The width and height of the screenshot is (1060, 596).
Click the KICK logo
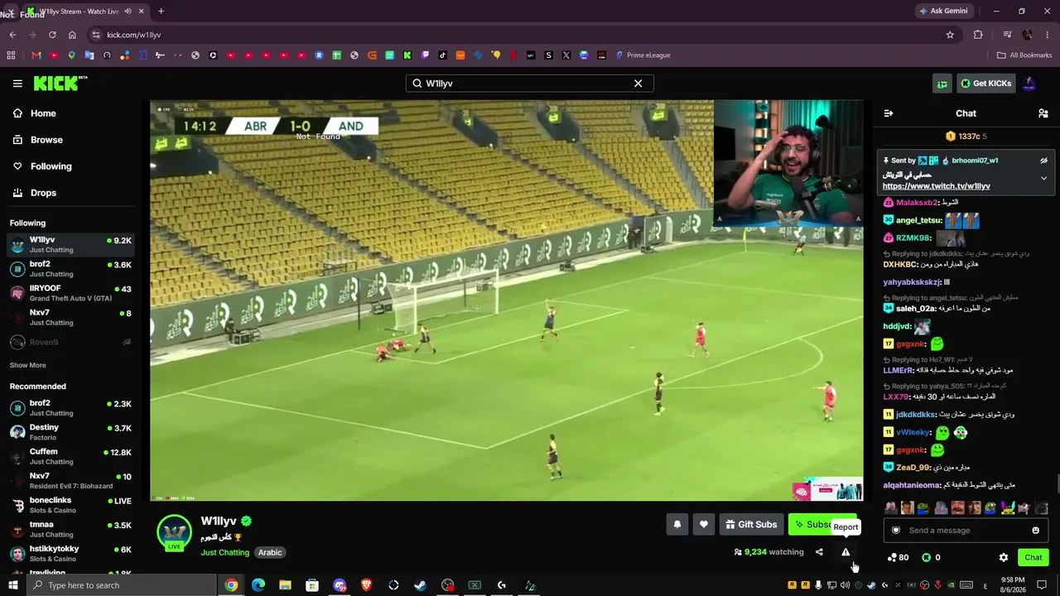[60, 83]
